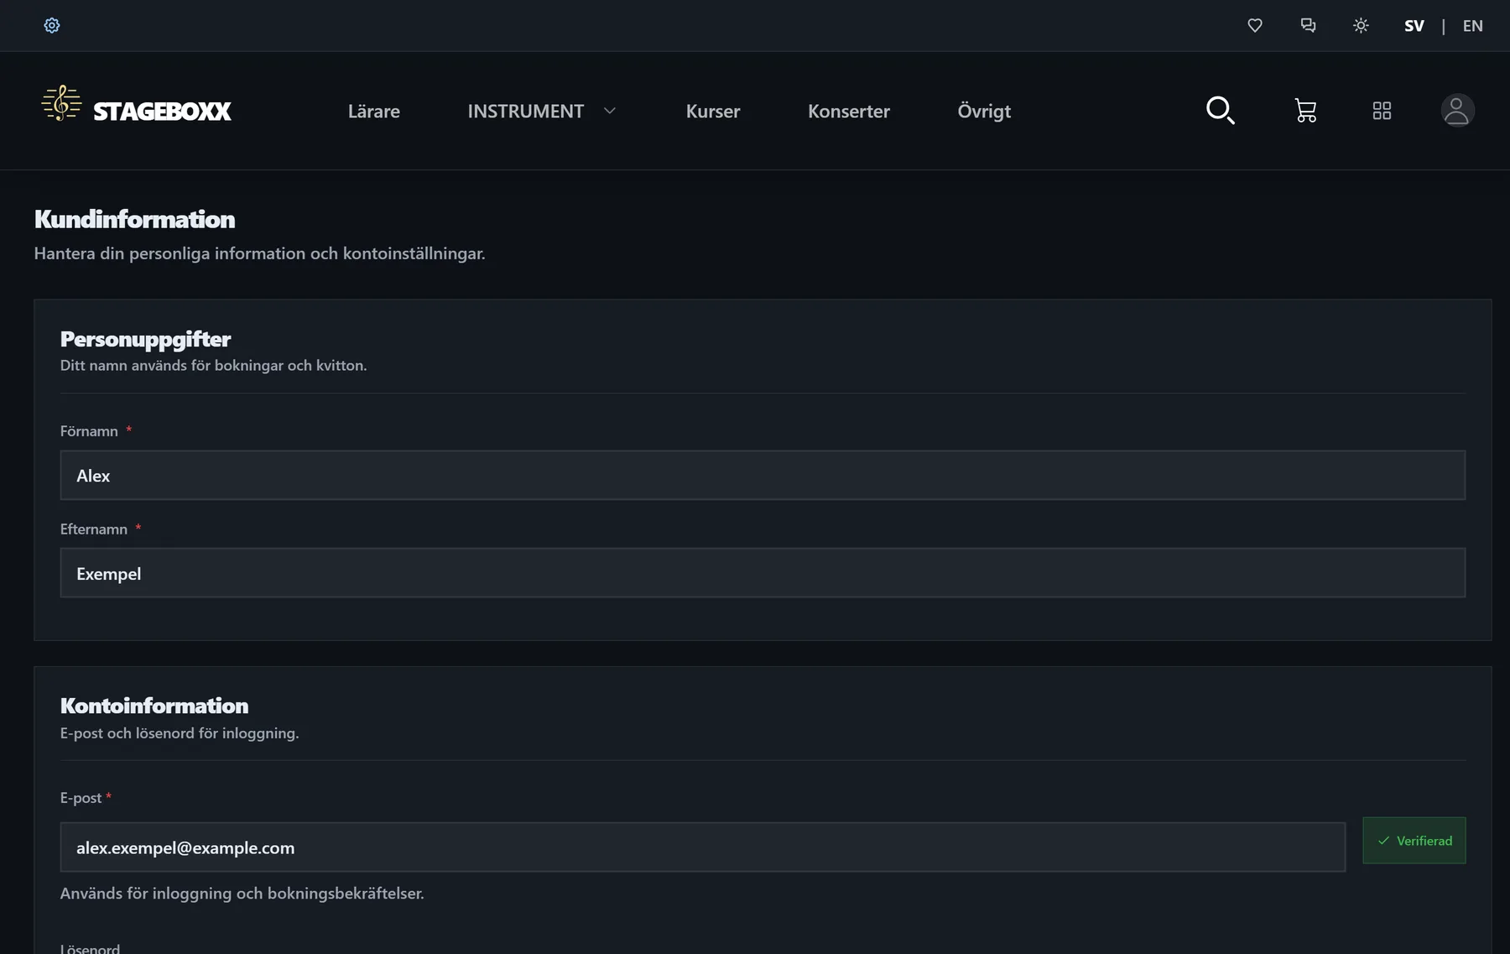1510x954 pixels.
Task: Open the chat messages icon
Action: (1308, 25)
